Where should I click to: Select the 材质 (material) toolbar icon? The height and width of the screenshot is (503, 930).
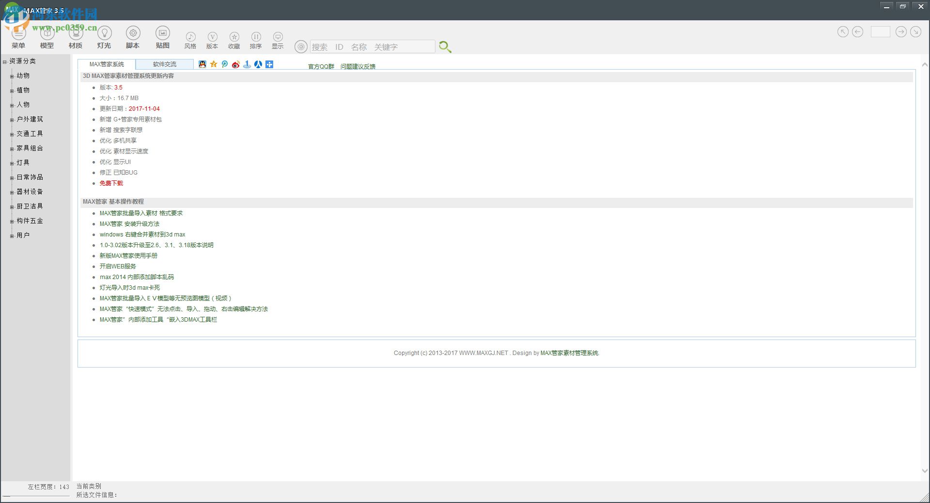76,33
